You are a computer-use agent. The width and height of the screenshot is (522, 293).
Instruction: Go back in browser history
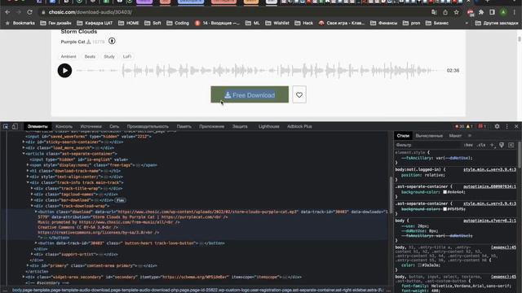[7, 12]
